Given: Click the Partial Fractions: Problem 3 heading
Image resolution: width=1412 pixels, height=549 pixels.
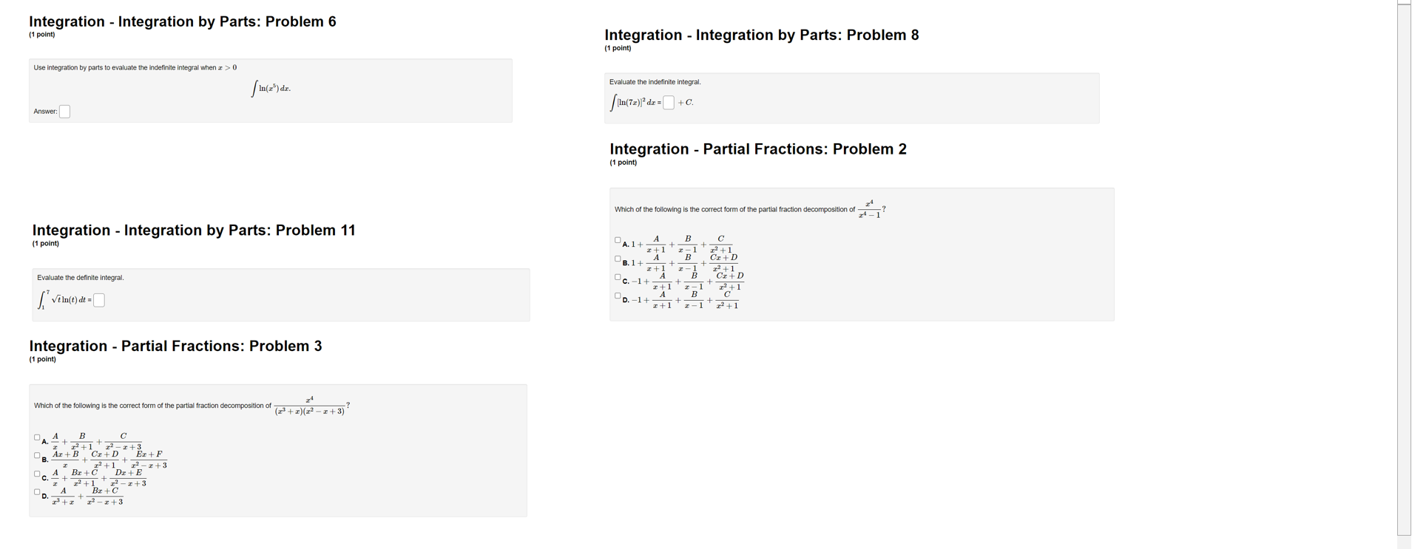Looking at the screenshot, I should [175, 345].
